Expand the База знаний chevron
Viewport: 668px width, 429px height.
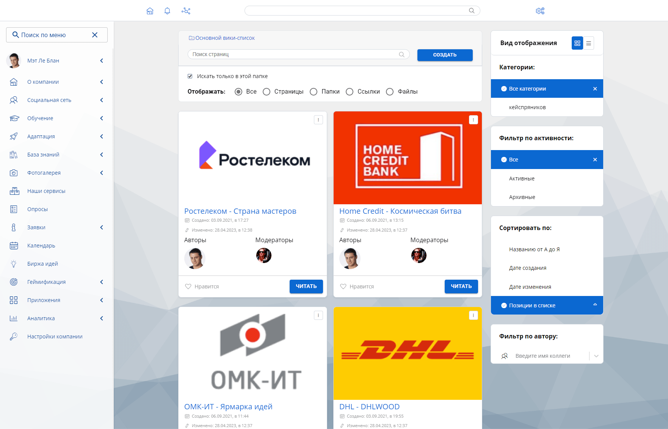(102, 155)
